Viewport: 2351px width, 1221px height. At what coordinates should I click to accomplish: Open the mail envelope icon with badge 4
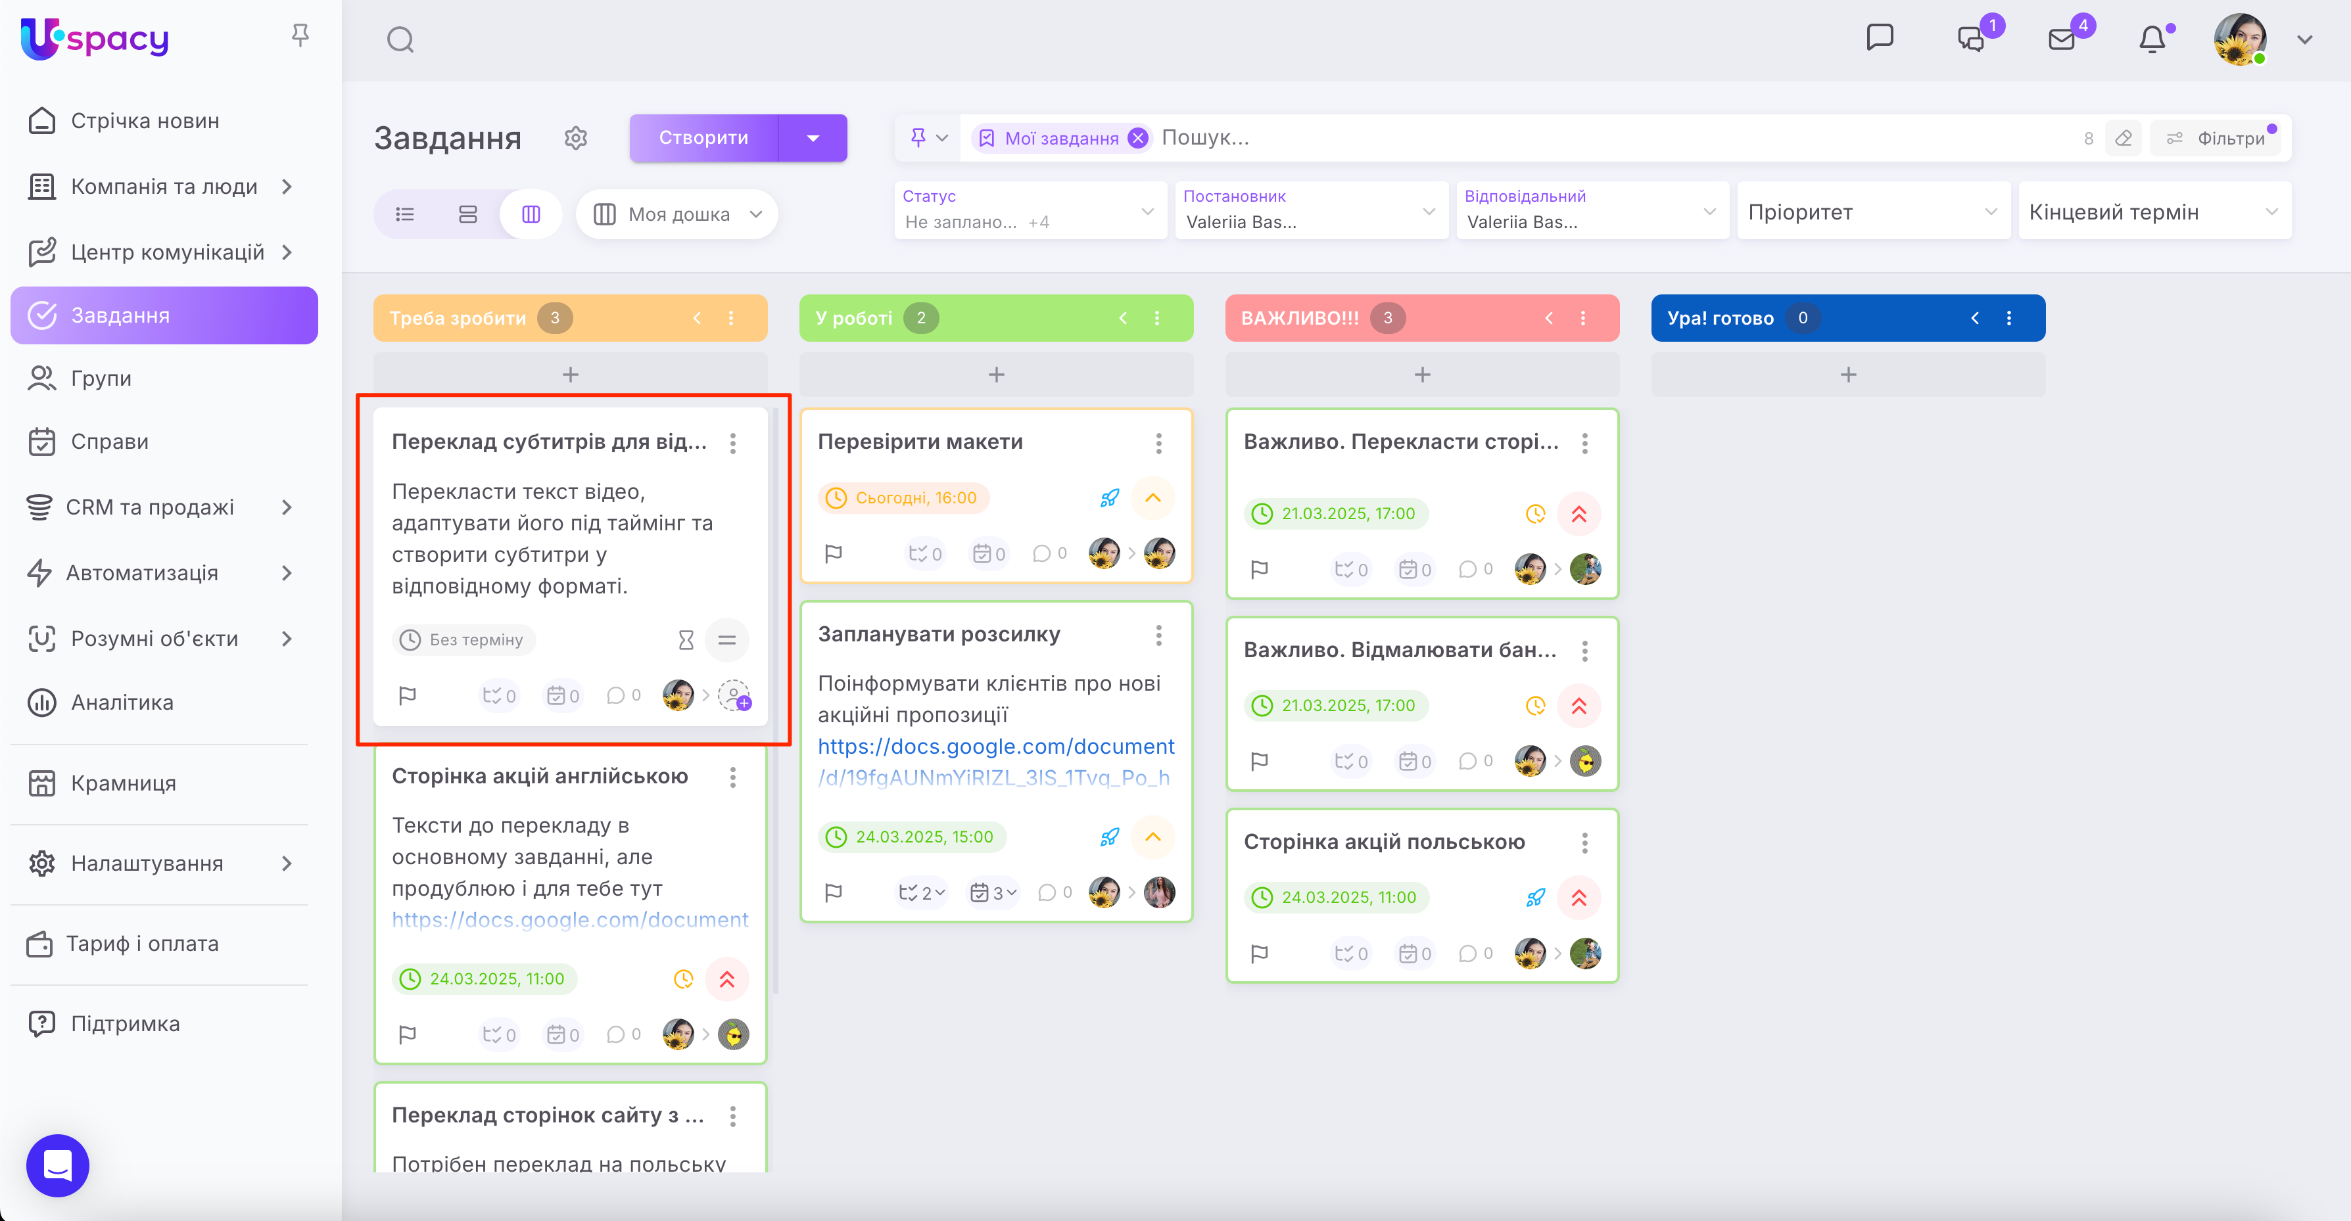tap(2062, 39)
